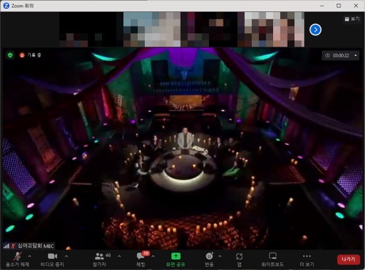Screen dimensions: 365x270
Task: Click the green encryption shield icon
Action: [10, 55]
